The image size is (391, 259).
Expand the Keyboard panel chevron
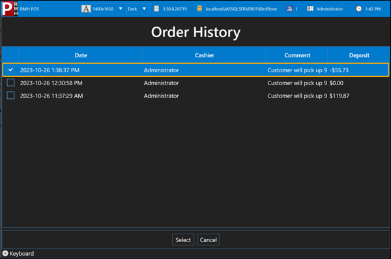(5, 253)
